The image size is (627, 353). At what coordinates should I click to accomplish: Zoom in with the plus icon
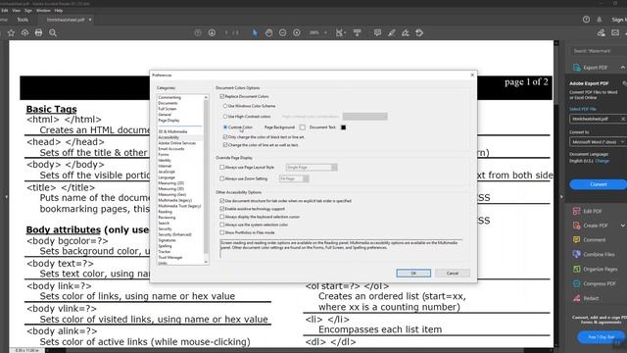(297, 32)
